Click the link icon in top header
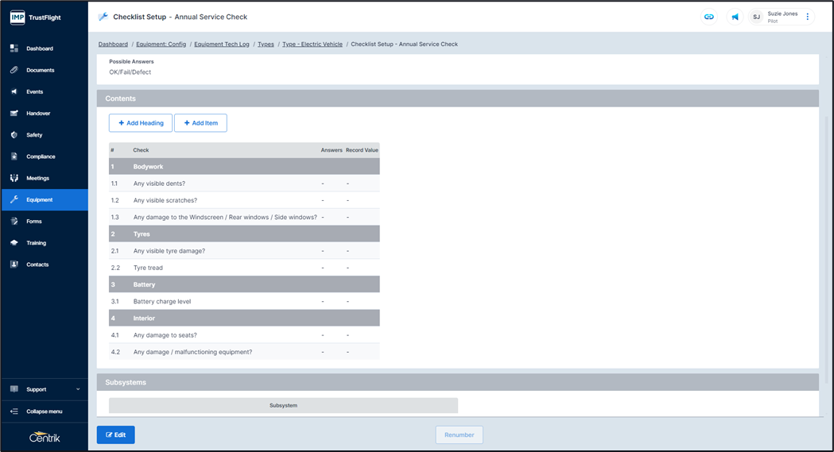 pos(709,17)
